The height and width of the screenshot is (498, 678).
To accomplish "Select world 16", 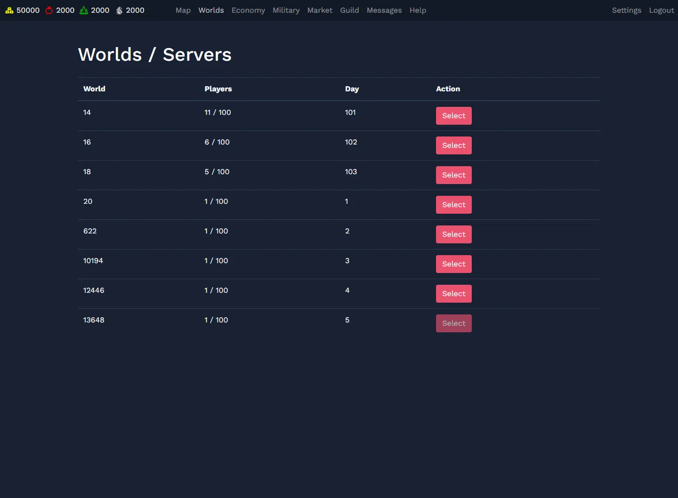I will [454, 145].
